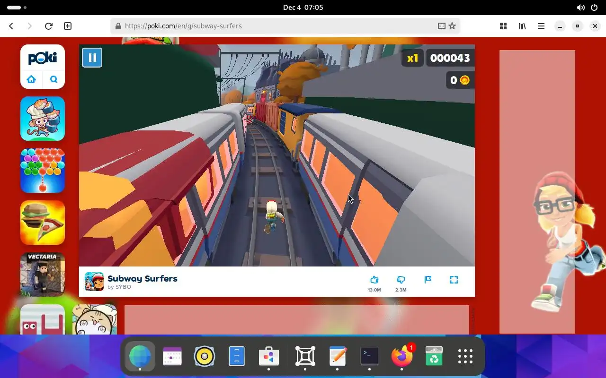Viewport: 606px width, 378px height.
Task: Enter fullscreen mode for the game
Action: (454, 280)
